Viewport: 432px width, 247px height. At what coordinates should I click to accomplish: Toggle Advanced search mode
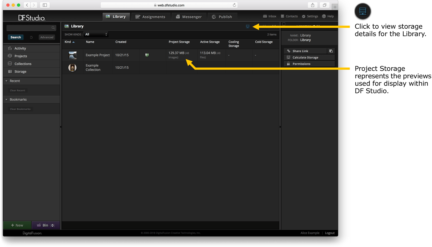[x=47, y=37]
